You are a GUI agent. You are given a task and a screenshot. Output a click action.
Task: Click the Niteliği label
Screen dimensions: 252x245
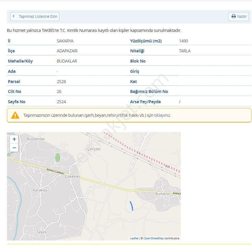click(x=137, y=51)
